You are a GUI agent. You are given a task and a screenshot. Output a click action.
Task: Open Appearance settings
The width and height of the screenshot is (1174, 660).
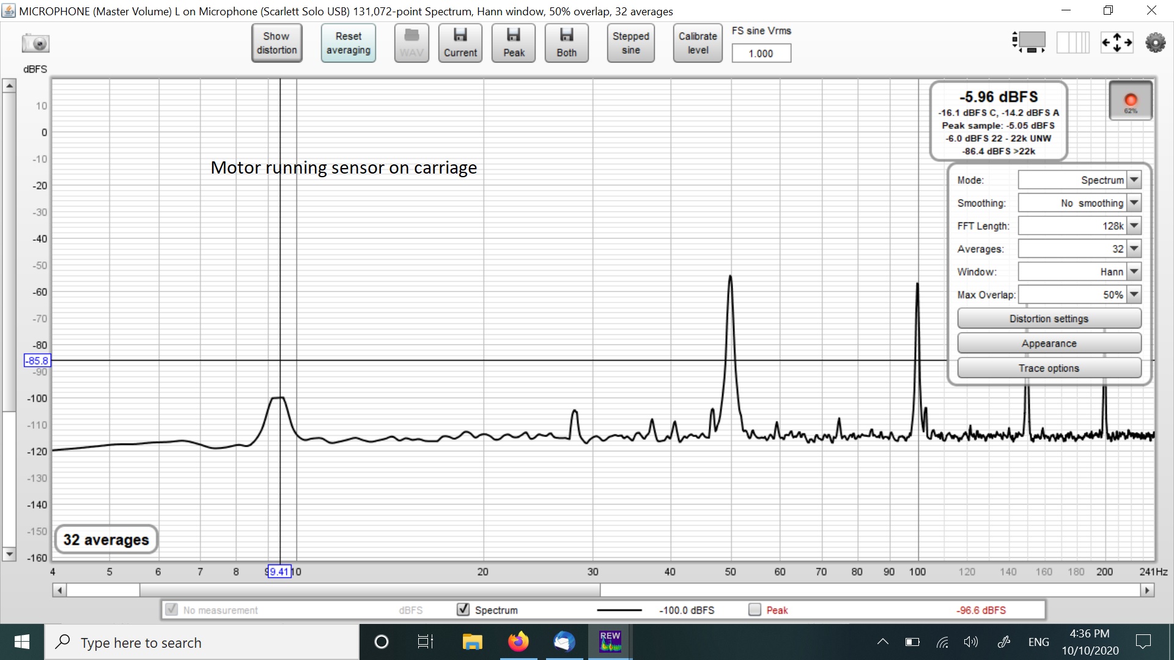click(x=1049, y=343)
